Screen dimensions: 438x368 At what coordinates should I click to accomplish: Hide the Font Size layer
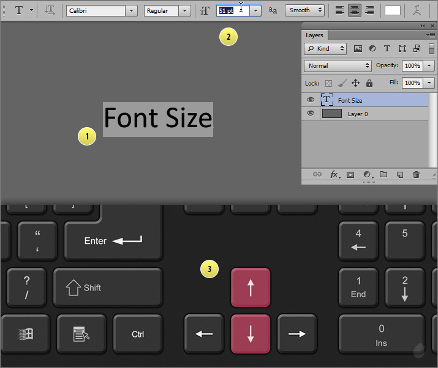click(311, 100)
